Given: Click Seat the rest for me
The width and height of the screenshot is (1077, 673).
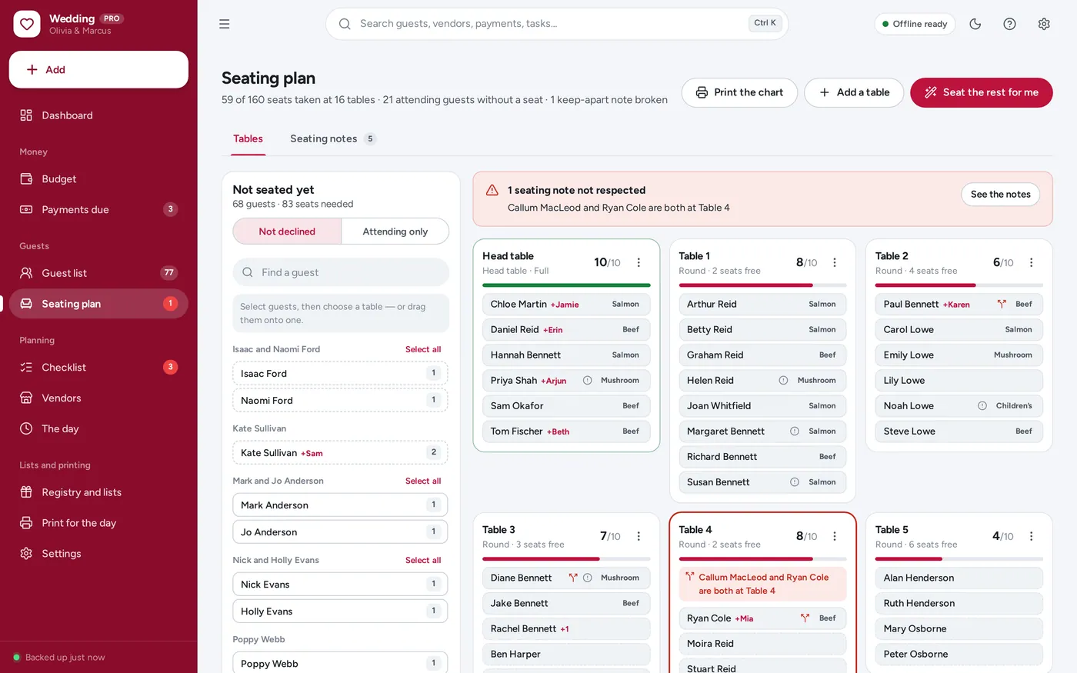Looking at the screenshot, I should pos(982,92).
